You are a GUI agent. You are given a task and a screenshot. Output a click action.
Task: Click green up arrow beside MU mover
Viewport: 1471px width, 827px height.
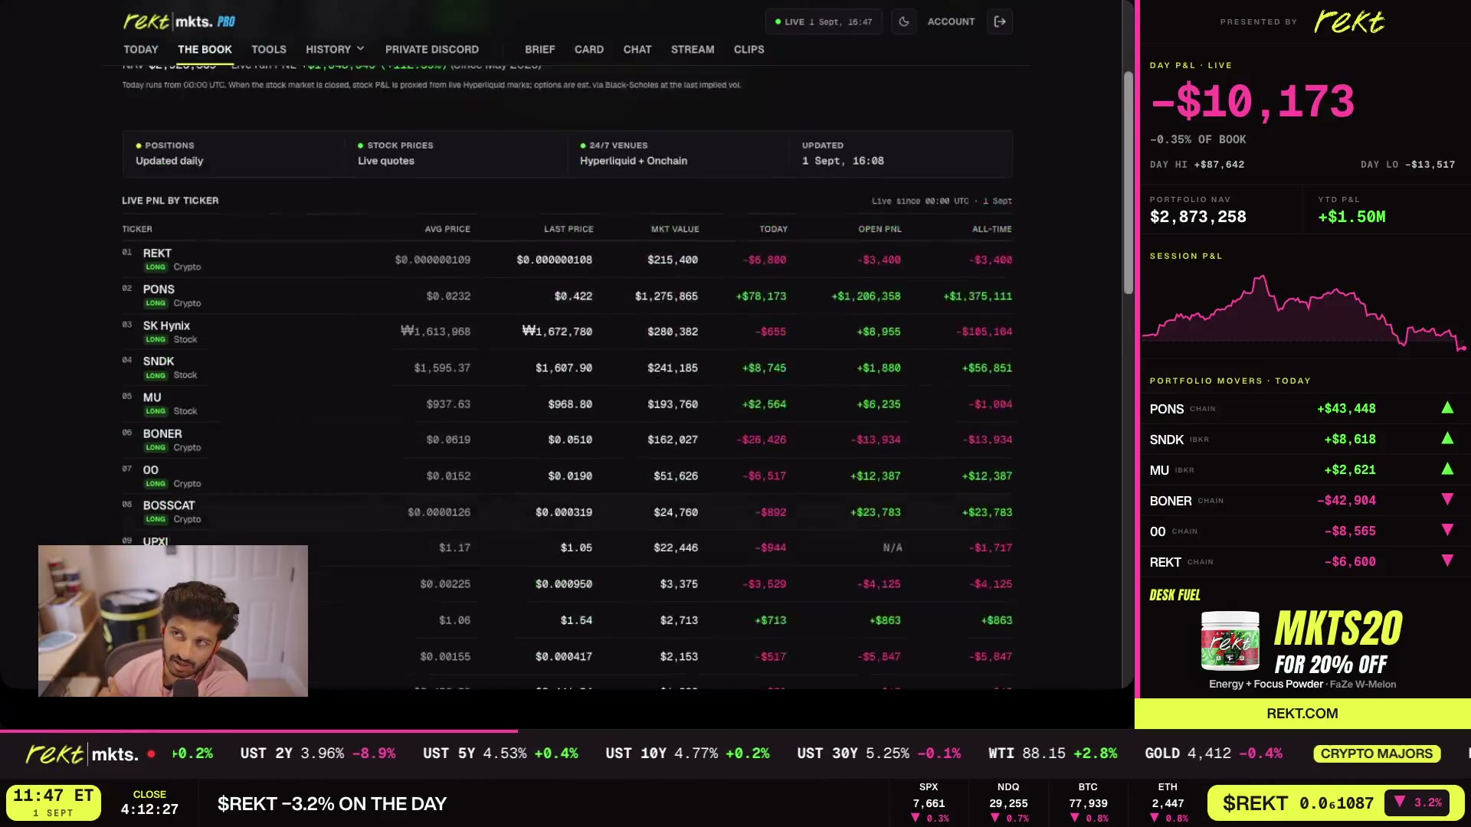[1447, 469]
